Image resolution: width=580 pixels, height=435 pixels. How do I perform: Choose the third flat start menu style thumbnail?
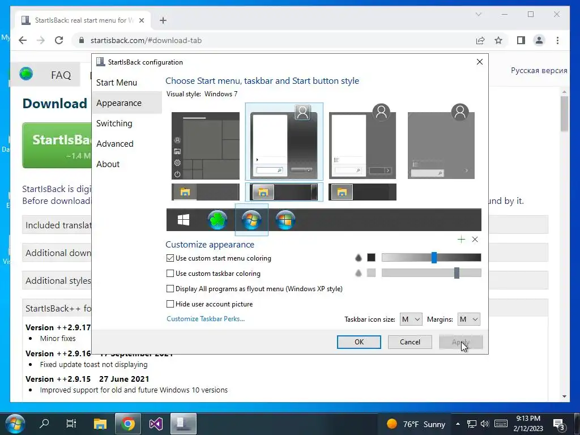point(362,142)
